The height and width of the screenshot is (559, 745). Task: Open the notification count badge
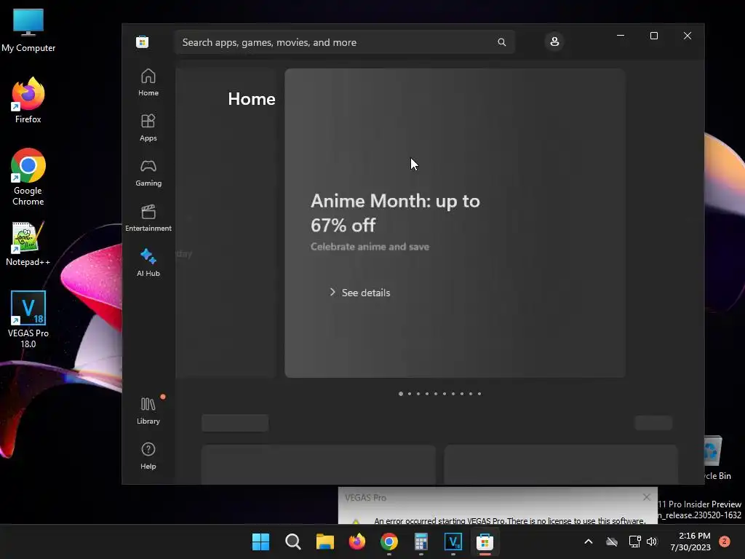coord(724,542)
